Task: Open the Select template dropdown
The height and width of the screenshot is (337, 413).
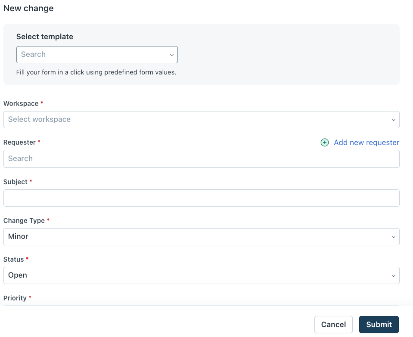Action: coord(97,55)
